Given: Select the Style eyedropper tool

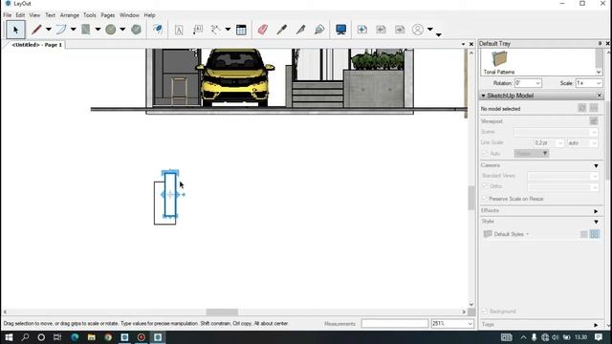Looking at the screenshot, I should point(282,30).
